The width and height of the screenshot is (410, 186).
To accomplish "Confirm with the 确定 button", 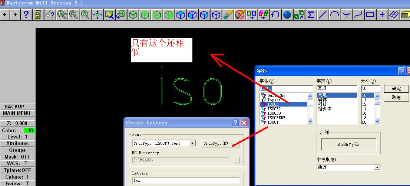I will pyautogui.click(x=396, y=89).
